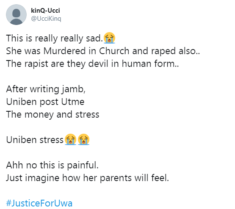Open the kinQ-Ucci display name
This screenshot has height=209, width=235.
tap(45, 11)
